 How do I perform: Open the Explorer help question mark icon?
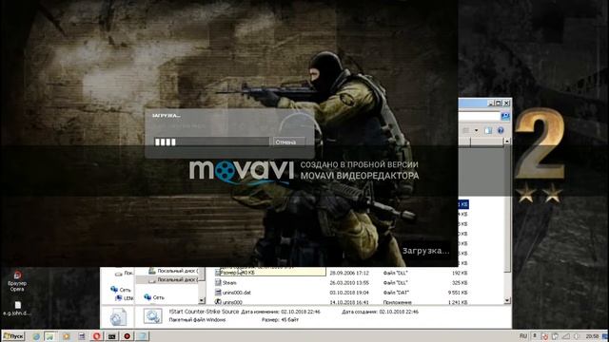[x=501, y=130]
